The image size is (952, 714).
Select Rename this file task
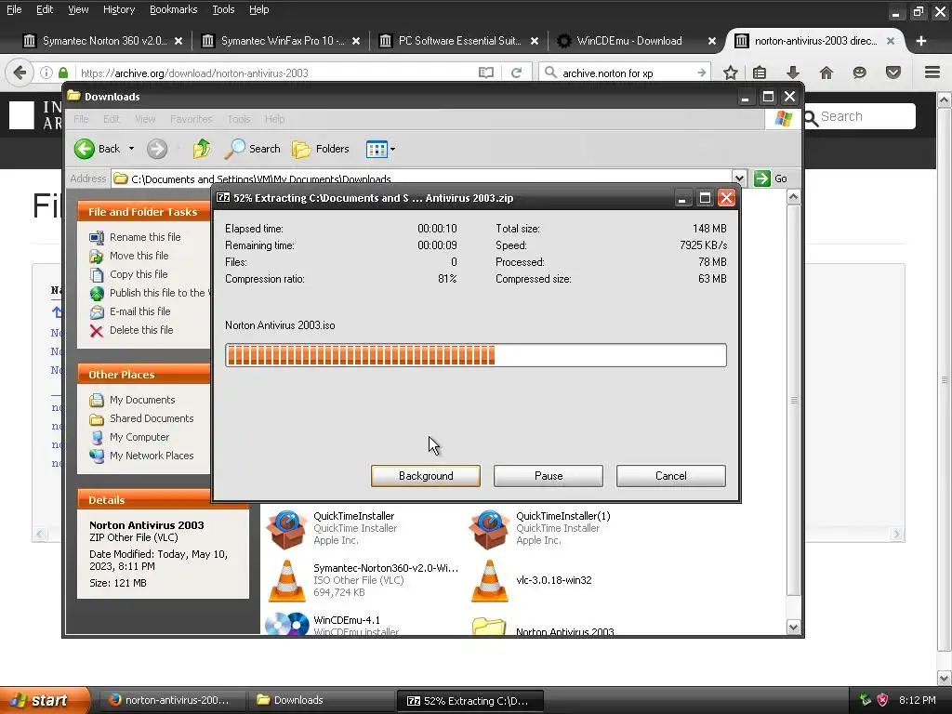[144, 237]
